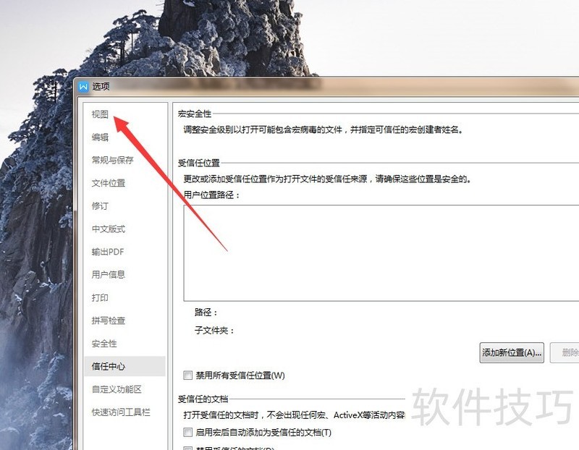579x450 pixels.
Task: Tick 禁用所有受信任位置(W) checkbox
Action: 188,375
